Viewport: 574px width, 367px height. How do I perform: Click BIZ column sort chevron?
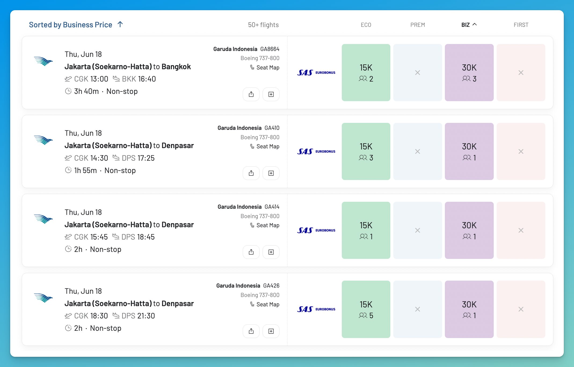[475, 24]
